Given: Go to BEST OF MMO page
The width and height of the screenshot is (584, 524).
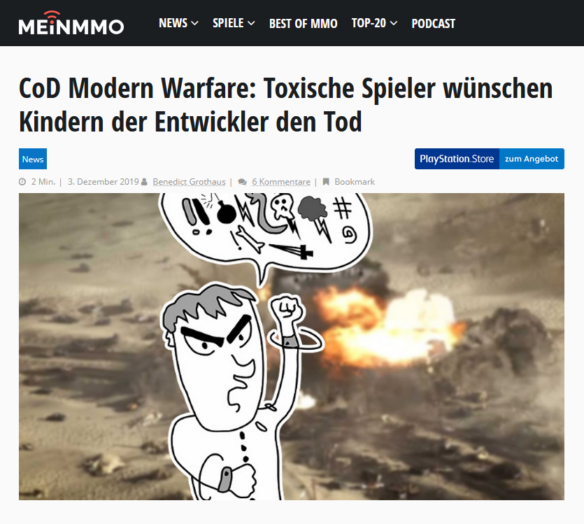Looking at the screenshot, I should click(x=303, y=24).
